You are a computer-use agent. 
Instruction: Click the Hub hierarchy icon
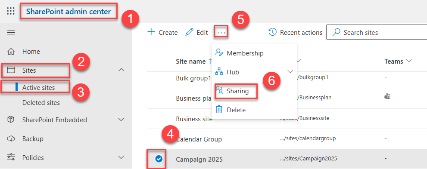(x=219, y=72)
